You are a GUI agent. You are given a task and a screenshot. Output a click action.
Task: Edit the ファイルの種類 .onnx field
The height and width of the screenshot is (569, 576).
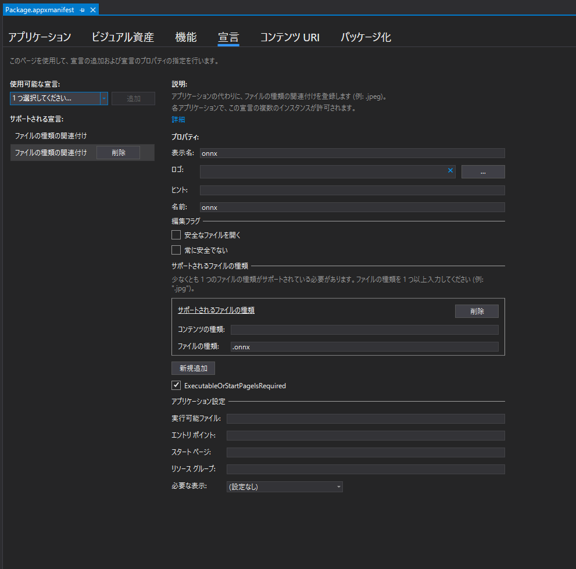coord(364,347)
